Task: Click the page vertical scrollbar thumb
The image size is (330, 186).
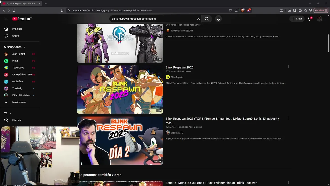Action: (x=329, y=43)
